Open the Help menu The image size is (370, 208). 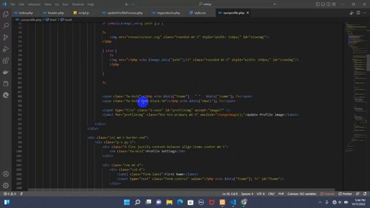pyautogui.click(x=91, y=4)
